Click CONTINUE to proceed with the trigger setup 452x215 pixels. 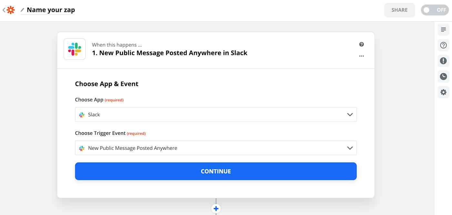tap(216, 171)
